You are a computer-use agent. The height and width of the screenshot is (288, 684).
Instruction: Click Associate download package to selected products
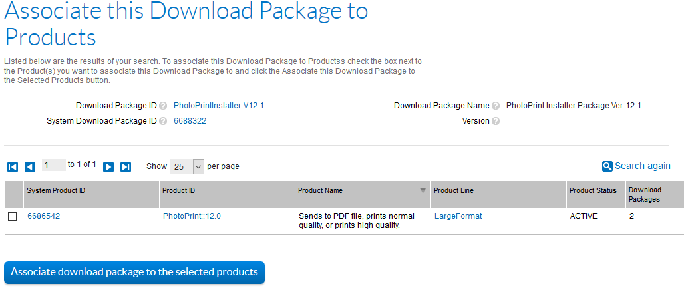coord(134,272)
